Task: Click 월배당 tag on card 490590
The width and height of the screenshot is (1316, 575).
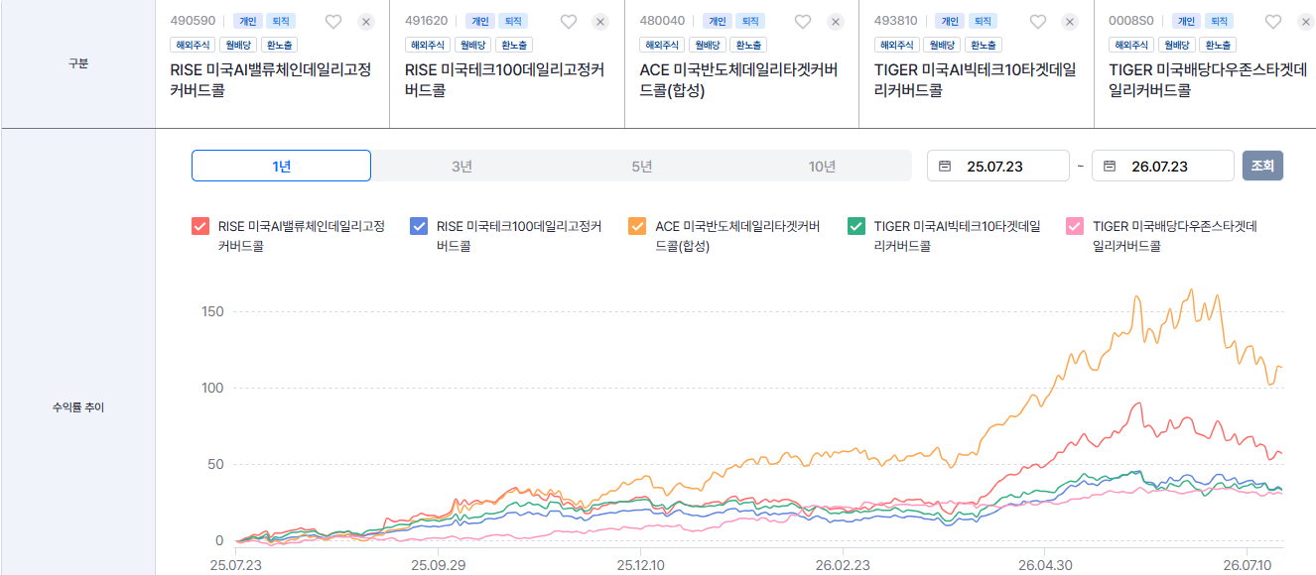Action: point(239,45)
